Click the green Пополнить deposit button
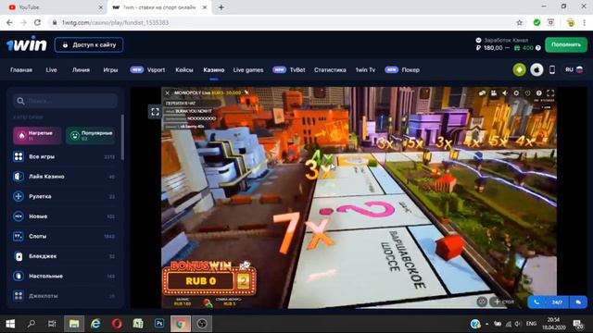Image resolution: width=593 pixels, height=333 pixels. 566,44
